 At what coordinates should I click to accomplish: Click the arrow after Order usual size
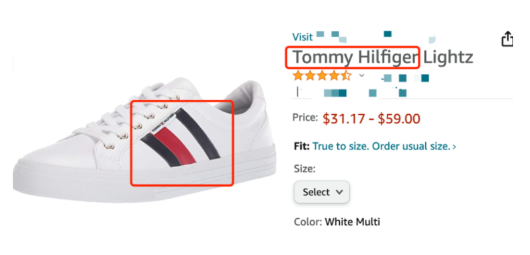[454, 146]
